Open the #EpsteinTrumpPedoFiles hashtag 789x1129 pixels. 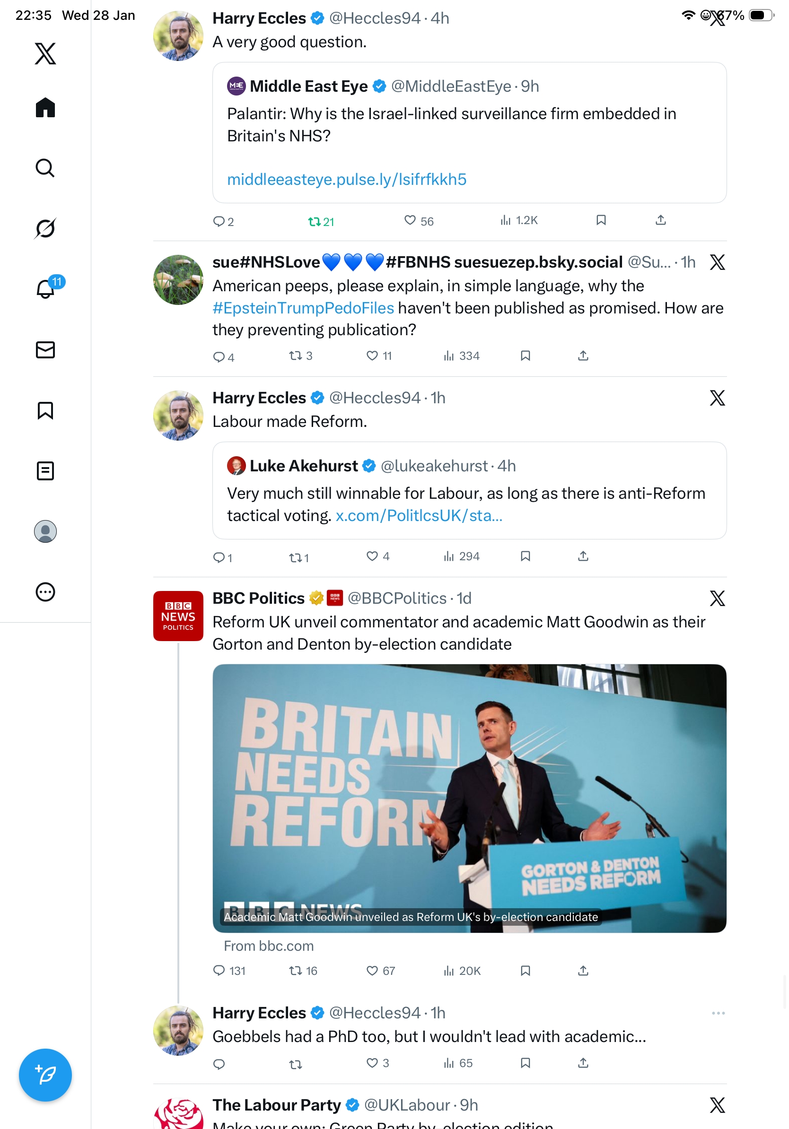303,308
